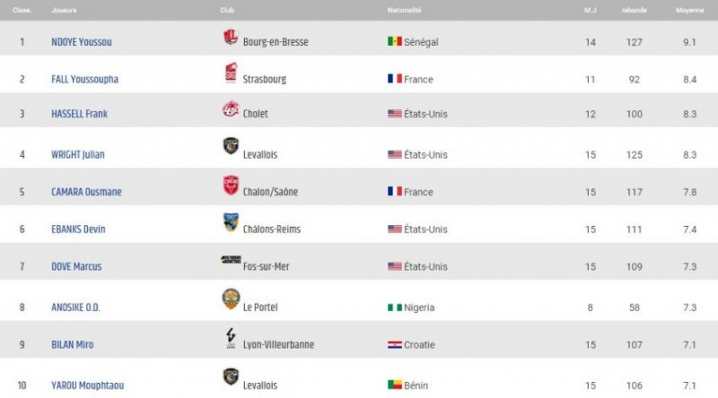Open NDOYE Youssou player link
The width and height of the screenshot is (718, 398).
pyautogui.click(x=82, y=42)
